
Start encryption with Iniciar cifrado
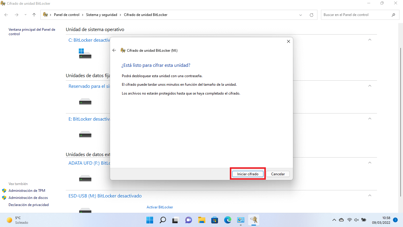[248, 174]
